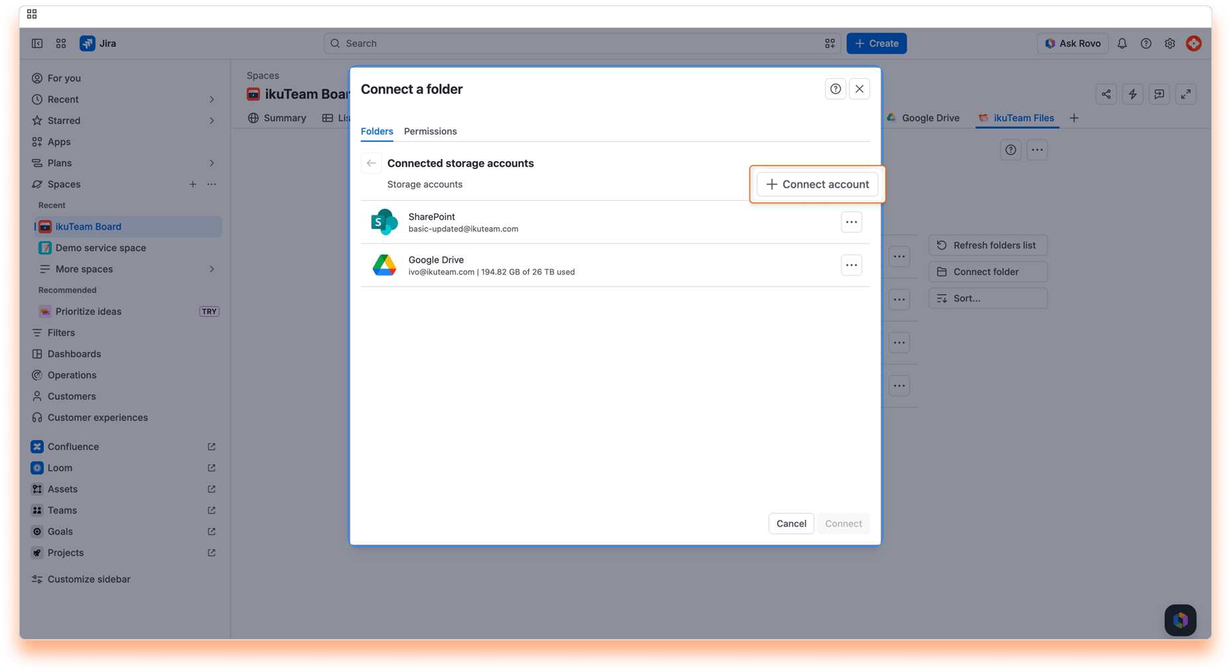Open the Google Drive account more options menu

[851, 265]
